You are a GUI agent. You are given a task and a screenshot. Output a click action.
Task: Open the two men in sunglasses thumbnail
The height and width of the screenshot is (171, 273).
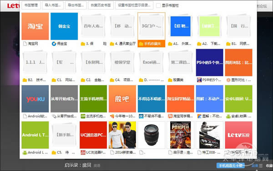coord(122,135)
